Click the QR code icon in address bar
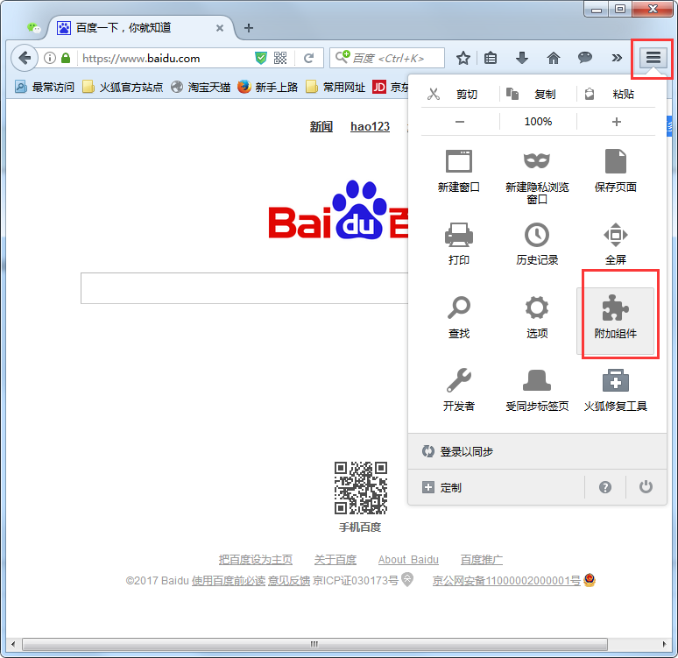The width and height of the screenshot is (678, 658). coord(280,58)
